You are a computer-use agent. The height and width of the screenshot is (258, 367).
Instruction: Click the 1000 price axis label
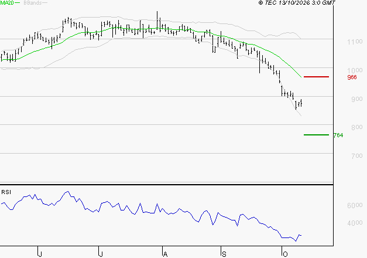click(355, 70)
